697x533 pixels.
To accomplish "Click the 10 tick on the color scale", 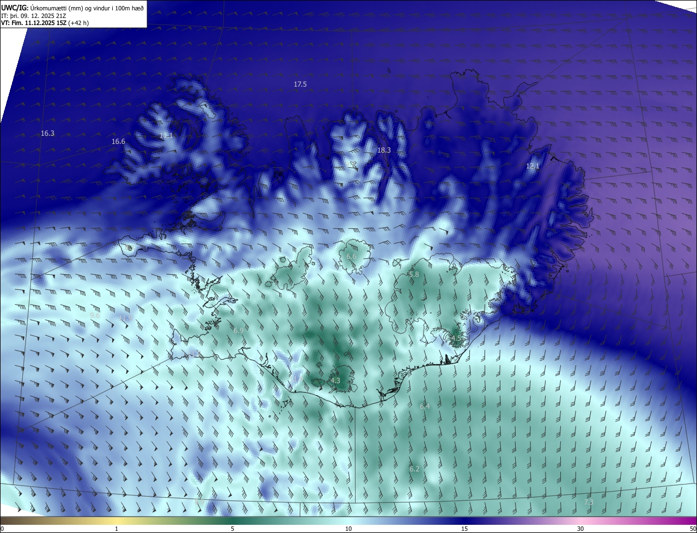I will 348,529.
